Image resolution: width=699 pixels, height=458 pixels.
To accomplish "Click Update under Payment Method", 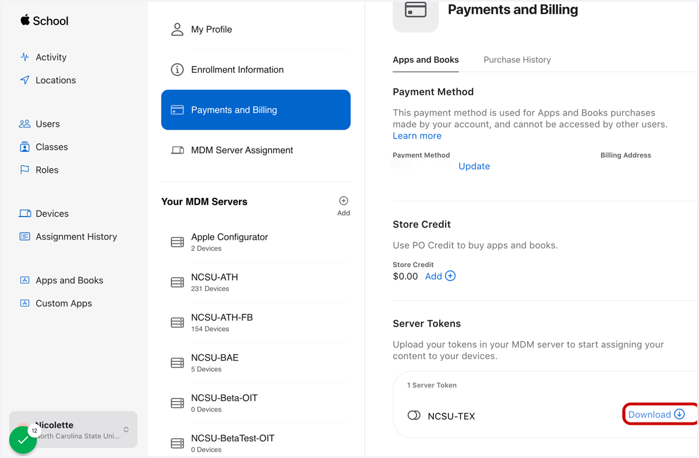I will [x=474, y=166].
